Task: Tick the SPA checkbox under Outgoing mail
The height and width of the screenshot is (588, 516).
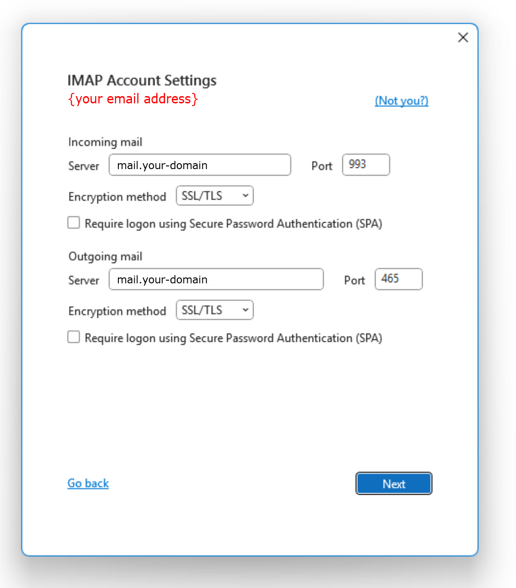Action: click(74, 337)
